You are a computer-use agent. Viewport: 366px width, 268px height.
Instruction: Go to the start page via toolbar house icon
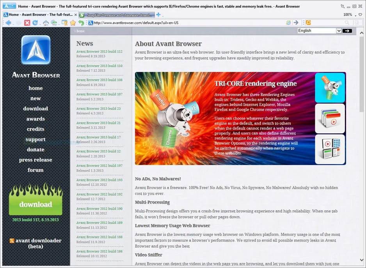[x=46, y=23]
